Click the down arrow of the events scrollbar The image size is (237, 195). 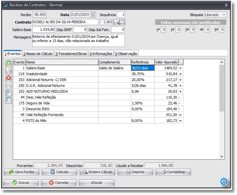tap(222, 156)
